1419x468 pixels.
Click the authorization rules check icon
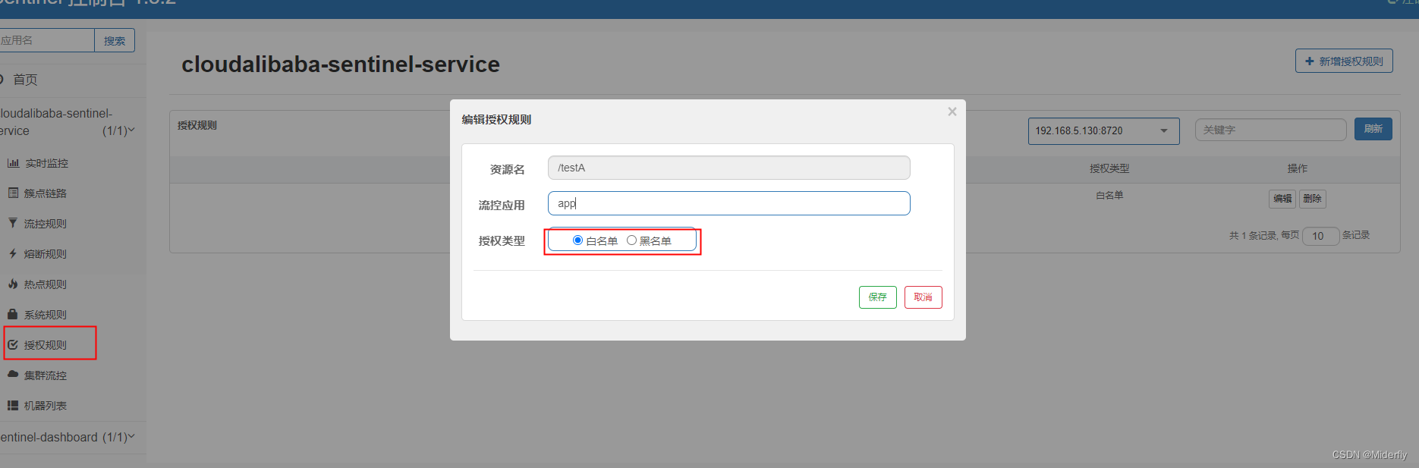[13, 344]
